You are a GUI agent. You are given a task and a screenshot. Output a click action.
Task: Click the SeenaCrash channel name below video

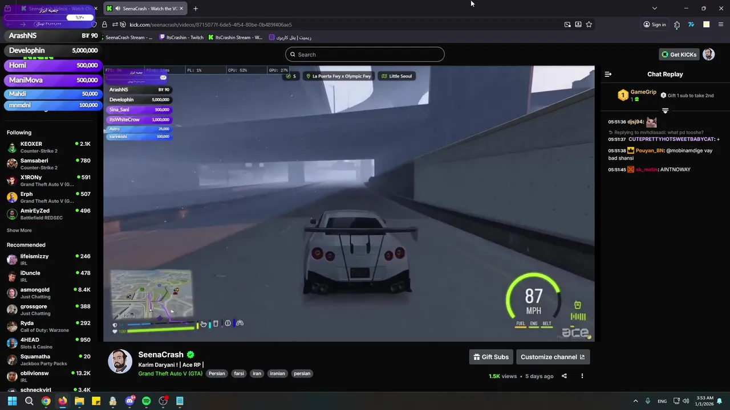tap(161, 355)
